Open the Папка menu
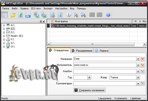148x101 pixels. [6, 9]
